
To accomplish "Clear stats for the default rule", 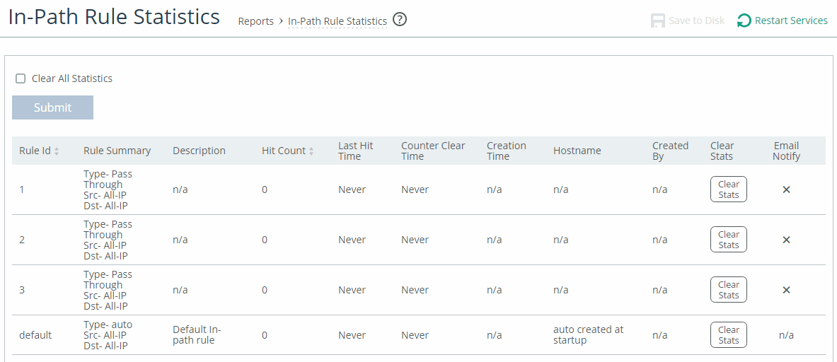I will pyautogui.click(x=729, y=335).
